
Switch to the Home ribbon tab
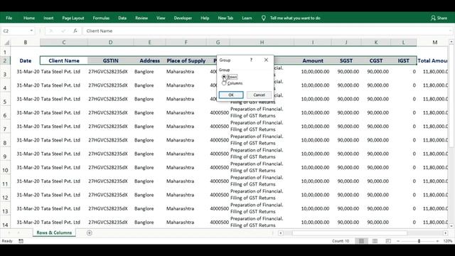29,18
